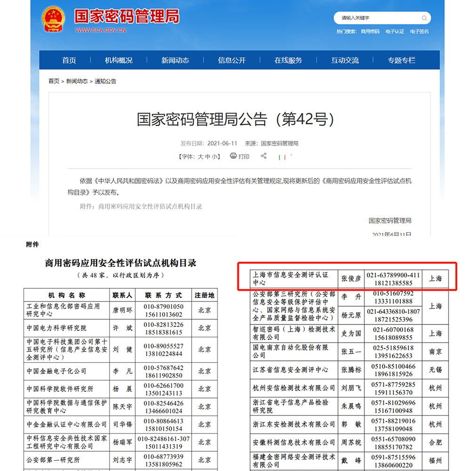Go to 通知公告 in the breadcrumb
The image size is (471, 471).
[106, 81]
